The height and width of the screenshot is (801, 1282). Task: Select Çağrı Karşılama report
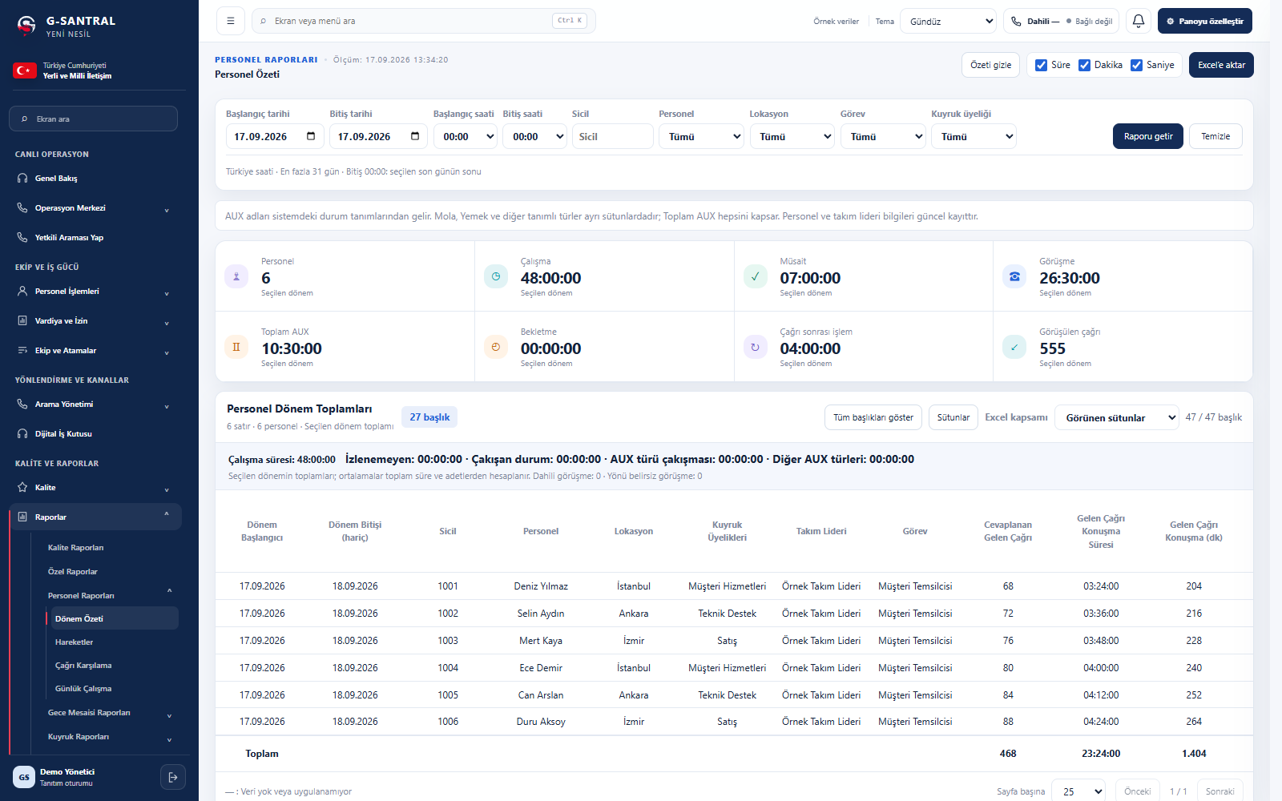click(83, 665)
